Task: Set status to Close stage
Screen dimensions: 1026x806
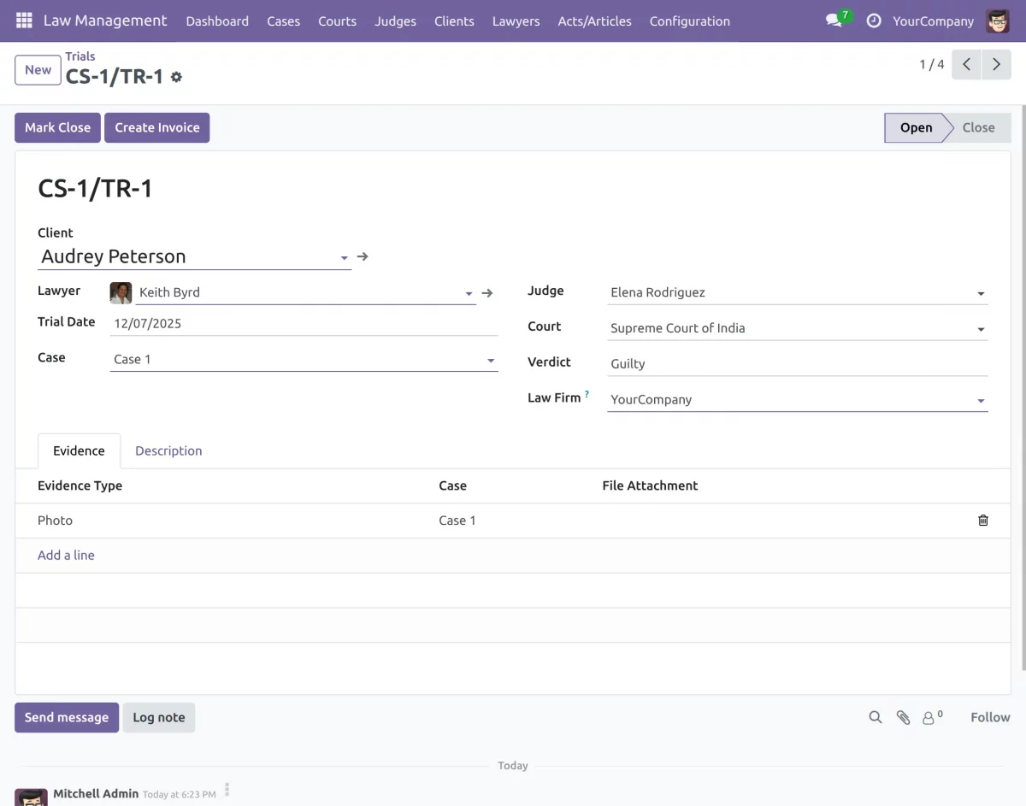Action: coord(978,127)
